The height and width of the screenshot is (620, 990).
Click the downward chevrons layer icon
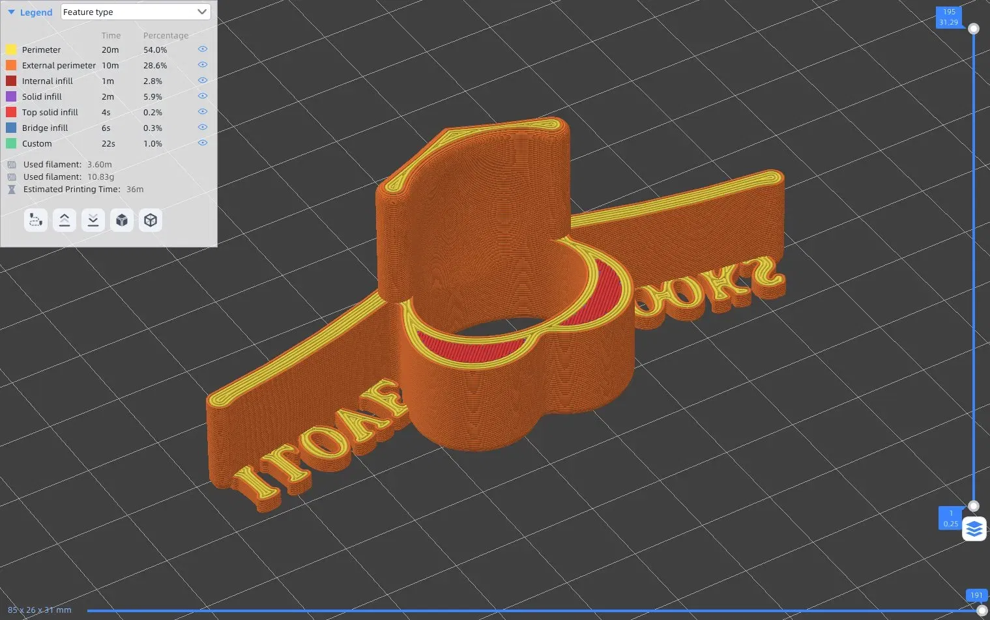pos(93,220)
